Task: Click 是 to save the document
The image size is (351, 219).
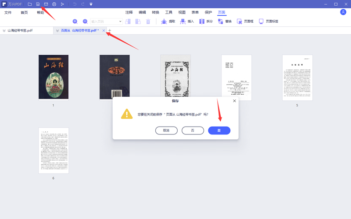Action: point(219,131)
